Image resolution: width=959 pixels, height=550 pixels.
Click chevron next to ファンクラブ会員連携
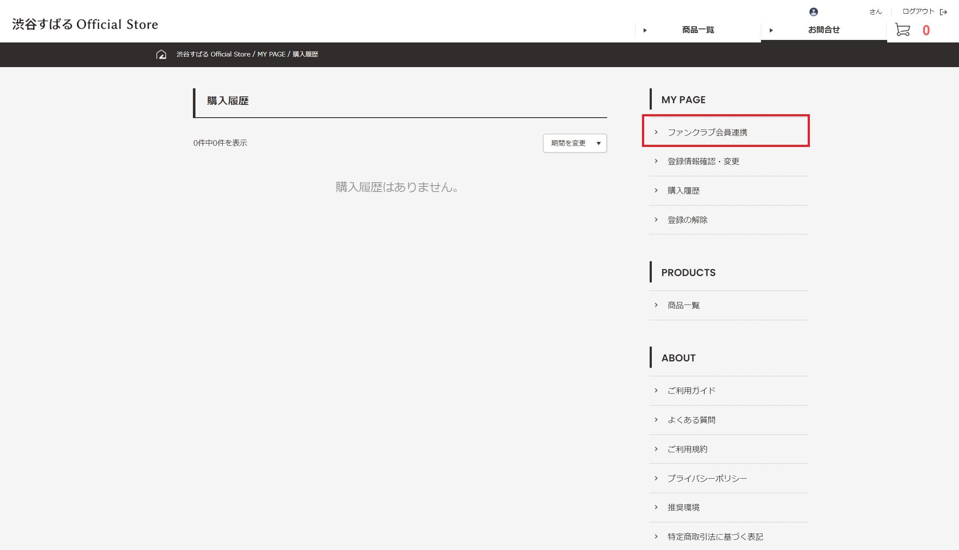pos(656,132)
